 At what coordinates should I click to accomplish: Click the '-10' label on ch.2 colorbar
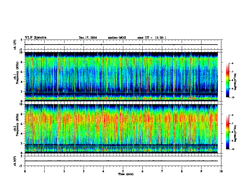click(233, 149)
